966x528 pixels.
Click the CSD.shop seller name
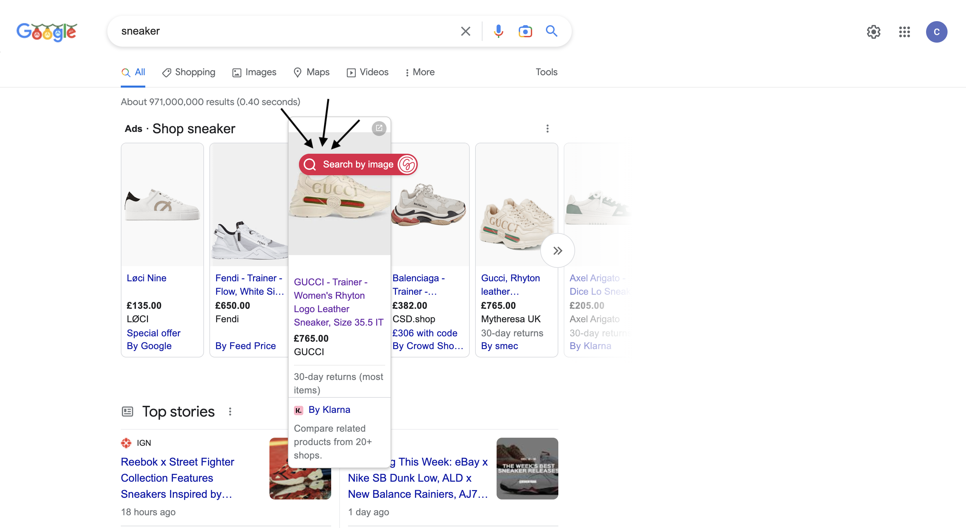414,319
